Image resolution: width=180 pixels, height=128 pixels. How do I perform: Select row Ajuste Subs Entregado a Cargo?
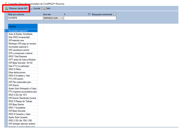(23, 88)
